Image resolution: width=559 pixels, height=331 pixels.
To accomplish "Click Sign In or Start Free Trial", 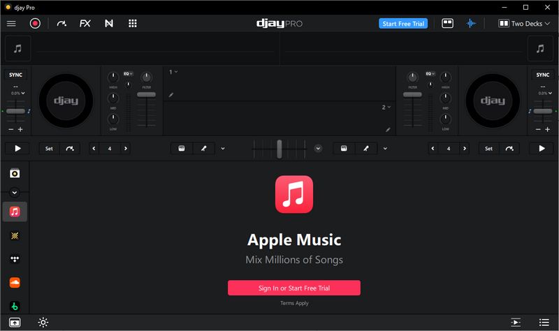I will [x=294, y=288].
